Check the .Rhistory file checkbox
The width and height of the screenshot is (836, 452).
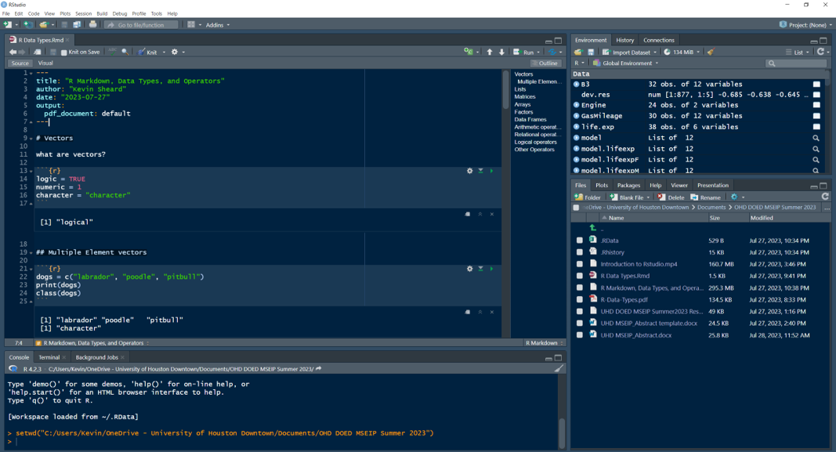point(580,252)
